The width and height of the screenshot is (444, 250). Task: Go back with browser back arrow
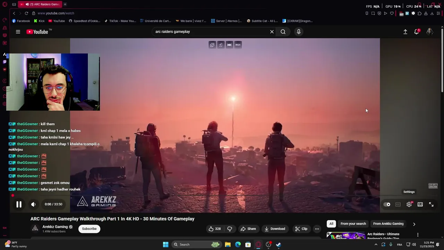point(14,13)
